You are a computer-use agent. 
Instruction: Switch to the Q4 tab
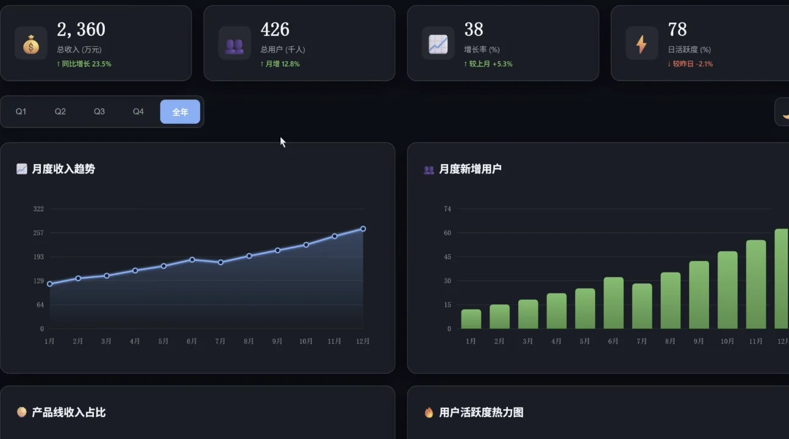click(x=138, y=112)
